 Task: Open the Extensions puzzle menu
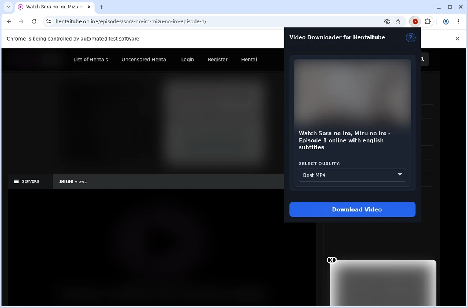click(428, 21)
